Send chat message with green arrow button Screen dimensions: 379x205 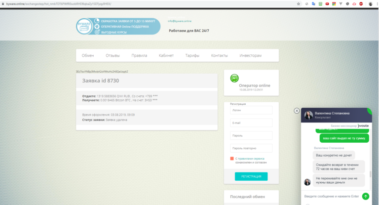coord(366,196)
